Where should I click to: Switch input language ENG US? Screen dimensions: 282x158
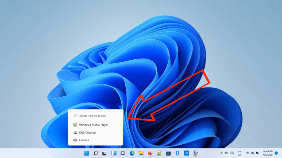click(240, 153)
